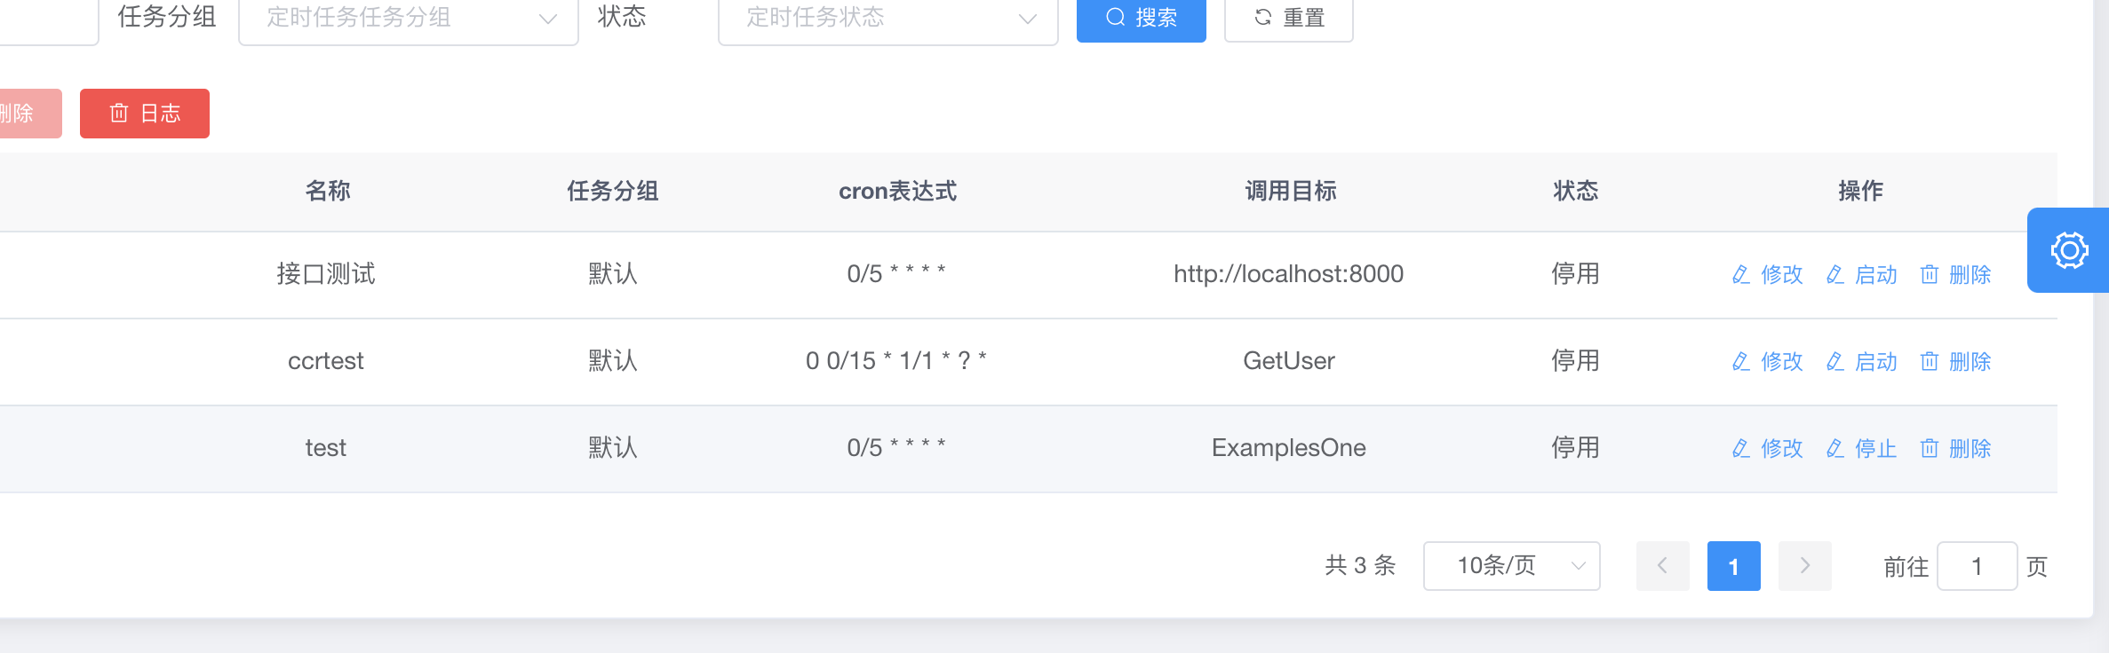Focus the 前往 page number input
The width and height of the screenshot is (2109, 653).
pos(1978,566)
